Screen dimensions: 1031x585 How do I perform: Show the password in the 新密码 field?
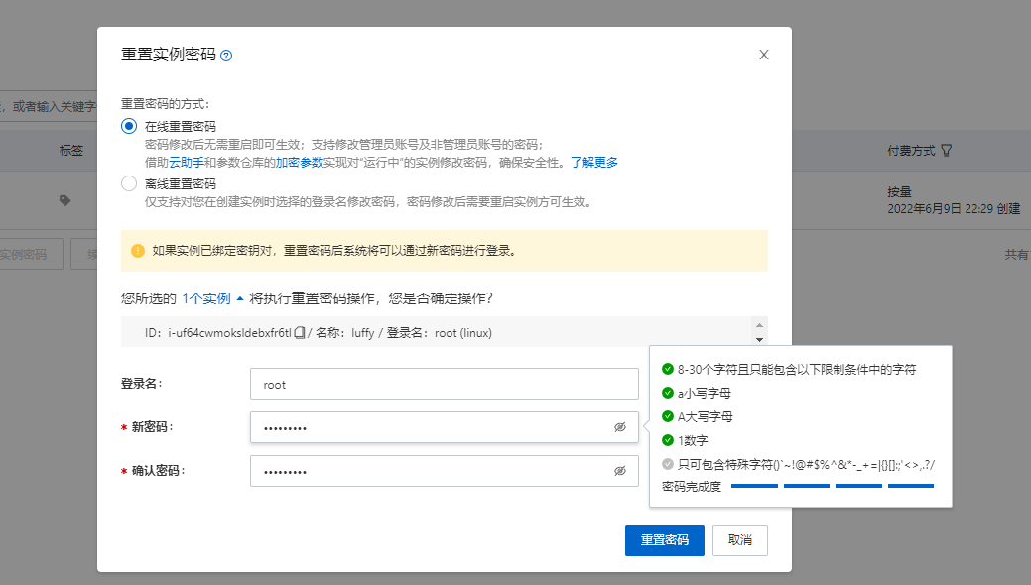620,427
